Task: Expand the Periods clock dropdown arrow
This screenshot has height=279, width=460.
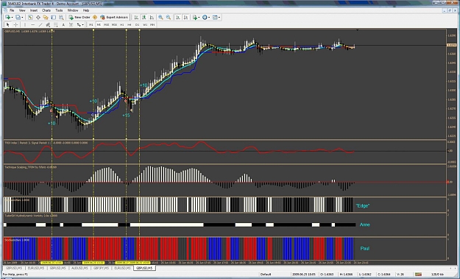Action: [x=209, y=18]
